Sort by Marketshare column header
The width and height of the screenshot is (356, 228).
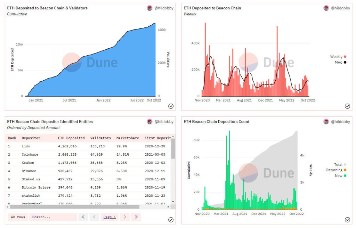point(128,138)
